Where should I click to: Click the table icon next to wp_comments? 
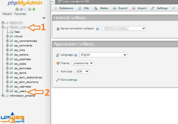(x=11, y=46)
